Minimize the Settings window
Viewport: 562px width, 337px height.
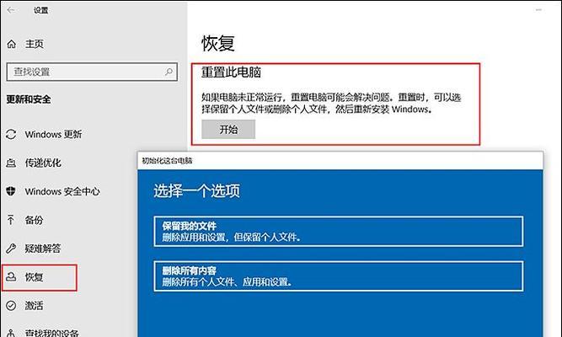tap(538, 10)
